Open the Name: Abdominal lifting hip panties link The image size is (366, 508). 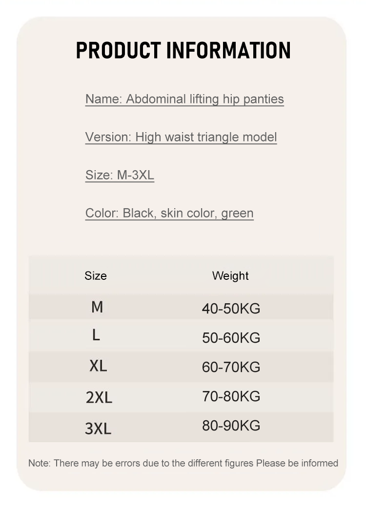click(184, 99)
